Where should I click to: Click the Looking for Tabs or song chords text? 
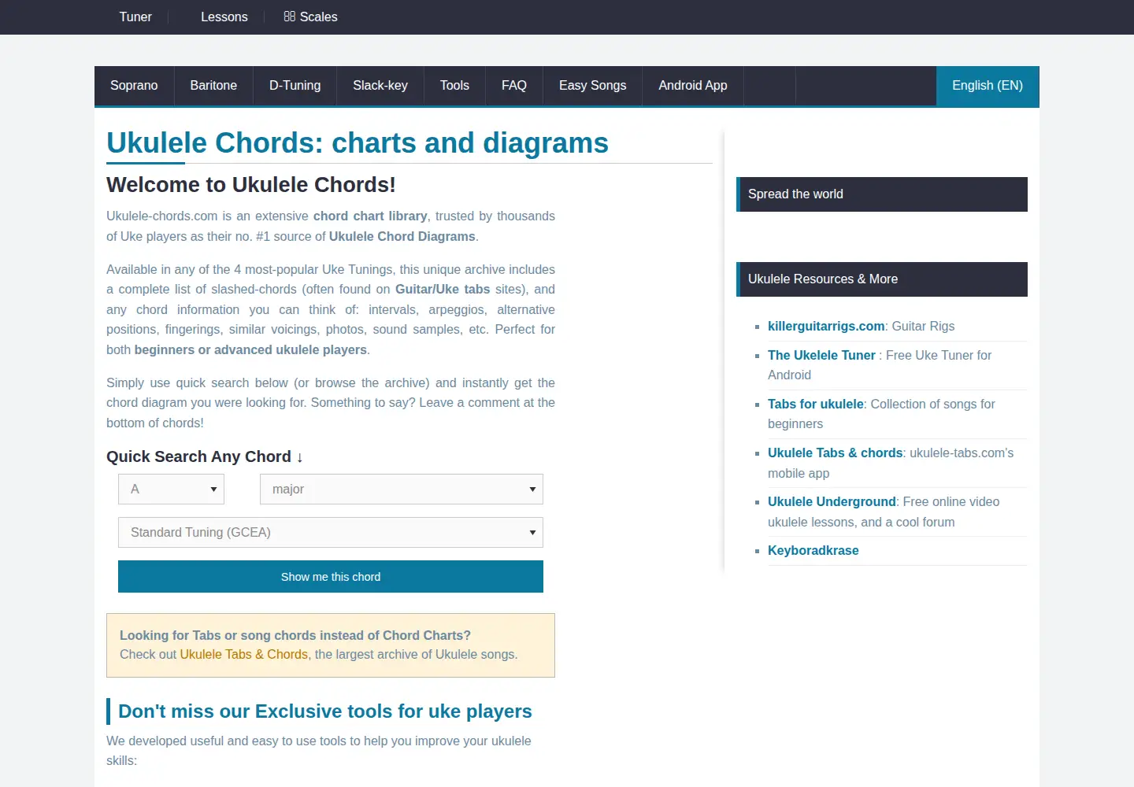295,636
